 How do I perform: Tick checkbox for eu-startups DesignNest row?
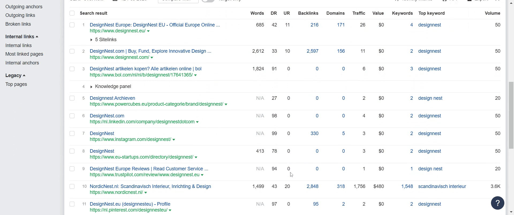[72, 151]
